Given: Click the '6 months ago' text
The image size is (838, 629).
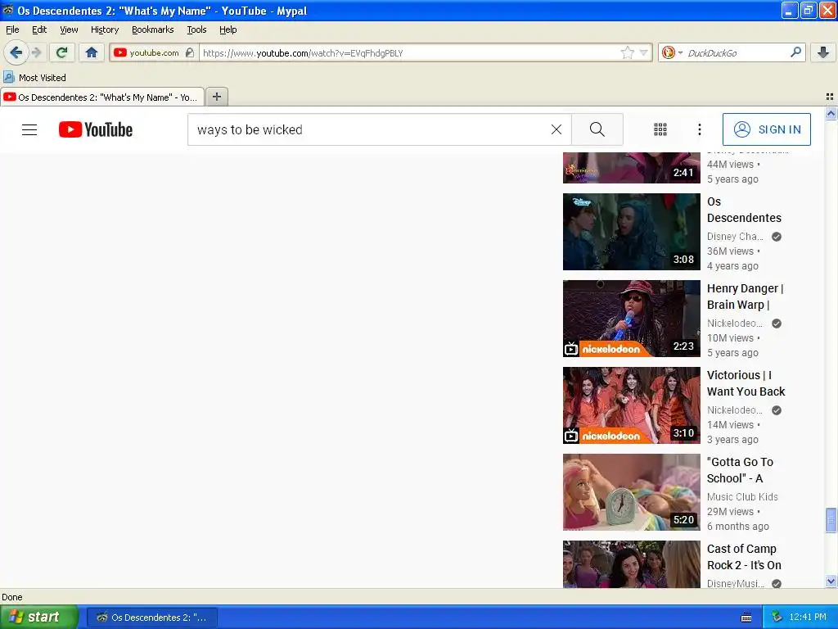Looking at the screenshot, I should click(x=738, y=527).
